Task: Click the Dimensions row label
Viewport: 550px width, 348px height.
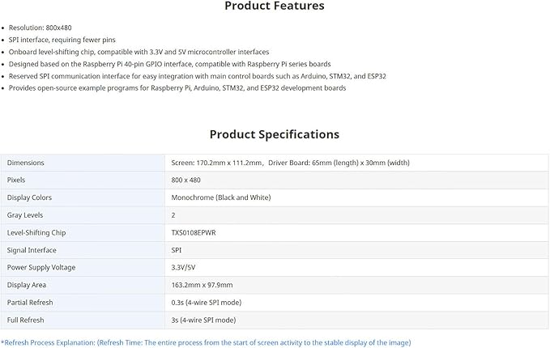Action: pos(26,163)
